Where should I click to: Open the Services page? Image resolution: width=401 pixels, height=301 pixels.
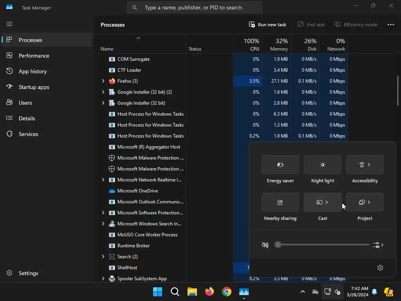pos(47,134)
